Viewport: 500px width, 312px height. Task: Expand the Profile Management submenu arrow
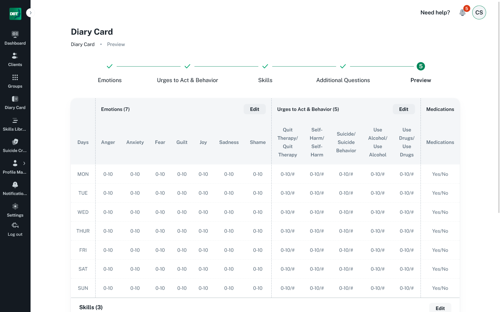tap(24, 163)
